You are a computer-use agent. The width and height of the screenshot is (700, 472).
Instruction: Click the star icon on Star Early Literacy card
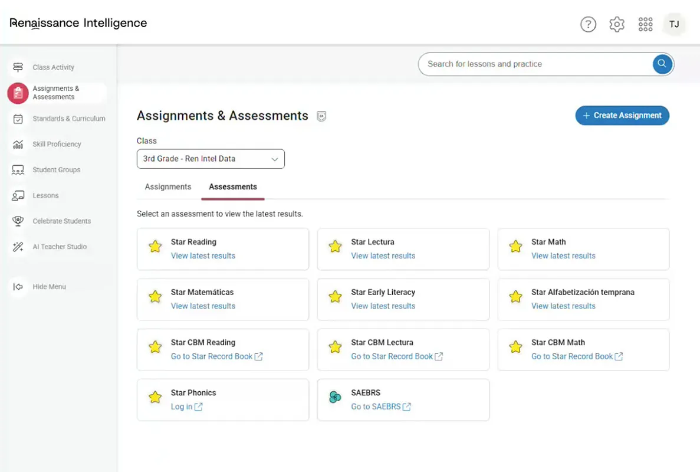pyautogui.click(x=335, y=297)
